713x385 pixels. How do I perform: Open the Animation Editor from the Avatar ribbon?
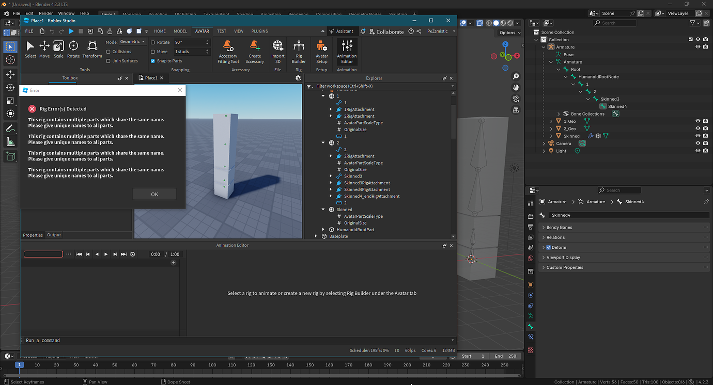coord(347,51)
